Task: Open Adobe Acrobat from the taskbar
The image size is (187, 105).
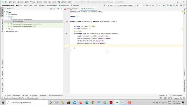Action: [111, 102]
